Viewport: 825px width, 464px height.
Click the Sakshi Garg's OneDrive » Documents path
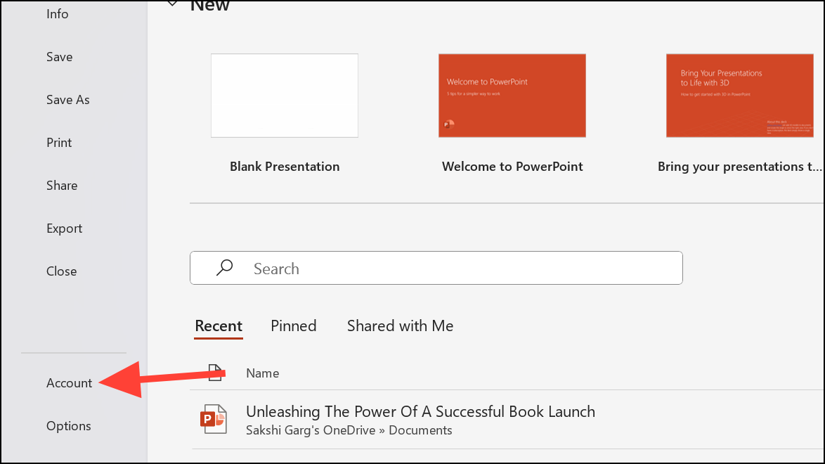pos(349,430)
